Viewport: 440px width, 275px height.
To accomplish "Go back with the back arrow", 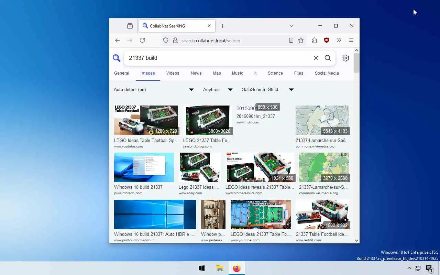I will pos(118,40).
